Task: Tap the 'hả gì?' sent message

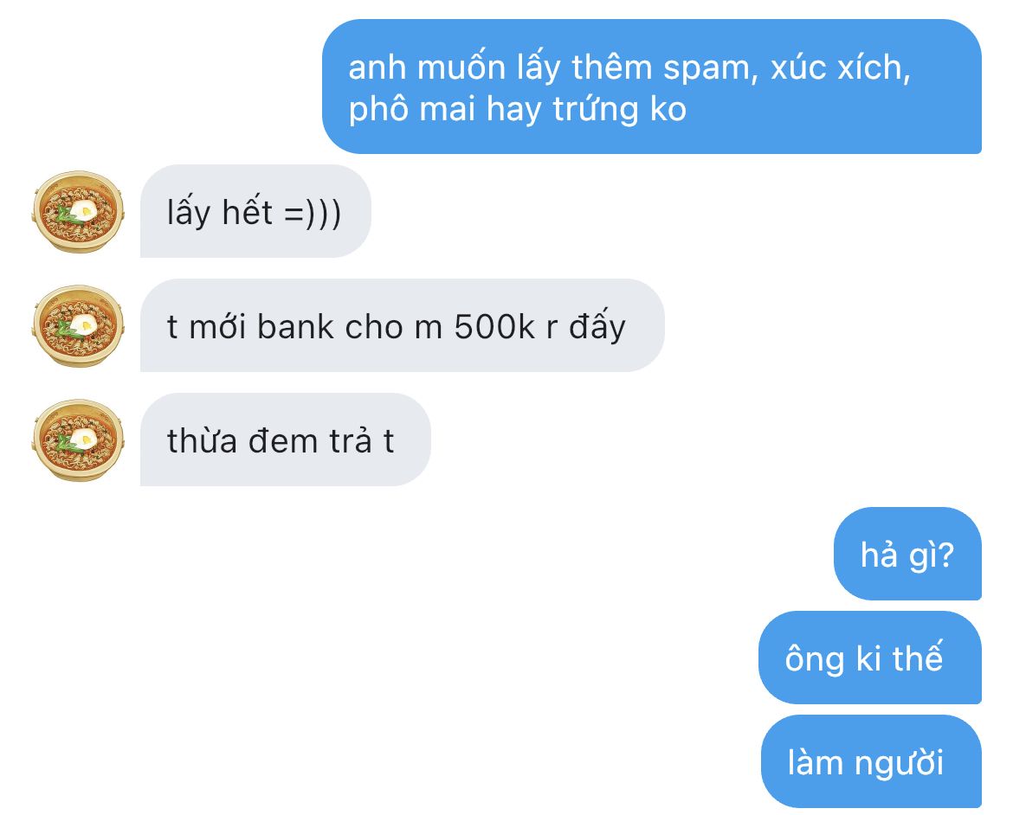Action: pyautogui.click(x=907, y=554)
